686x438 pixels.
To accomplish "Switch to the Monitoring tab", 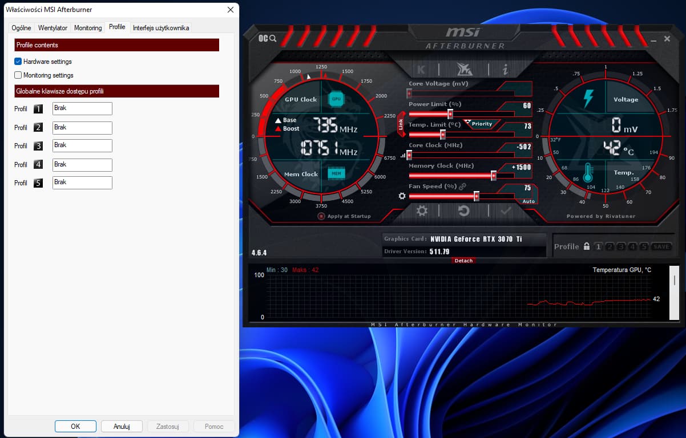I will (x=88, y=27).
